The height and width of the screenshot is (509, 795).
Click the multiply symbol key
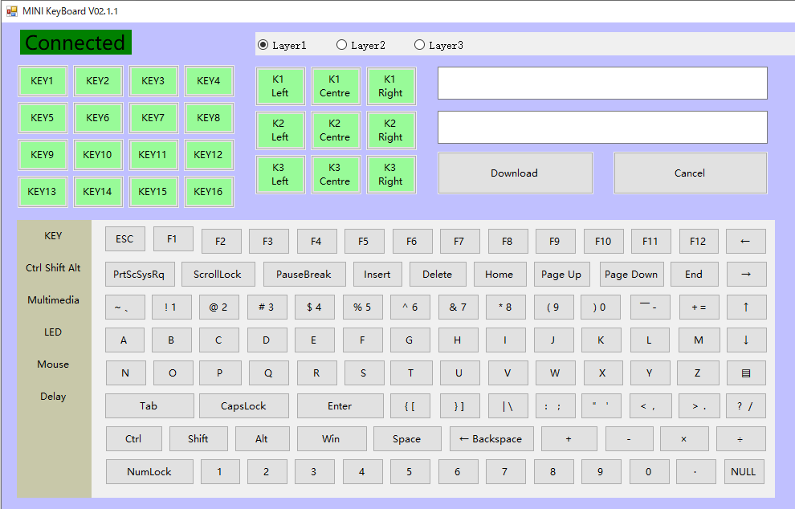click(x=683, y=439)
